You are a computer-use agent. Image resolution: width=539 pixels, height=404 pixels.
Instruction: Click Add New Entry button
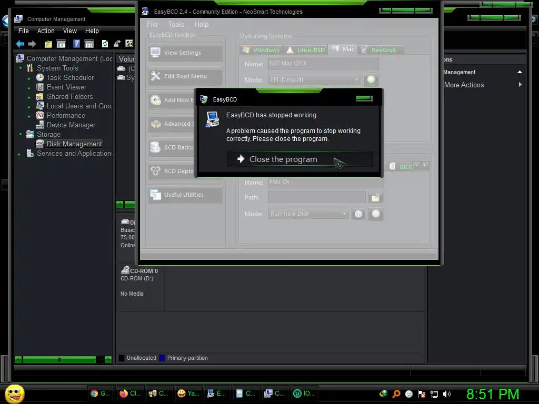(172, 100)
